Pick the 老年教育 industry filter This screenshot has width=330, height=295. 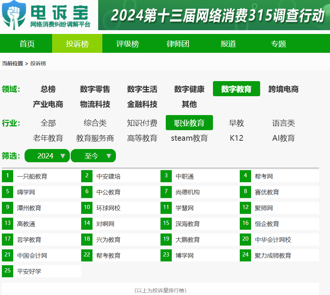point(48,138)
